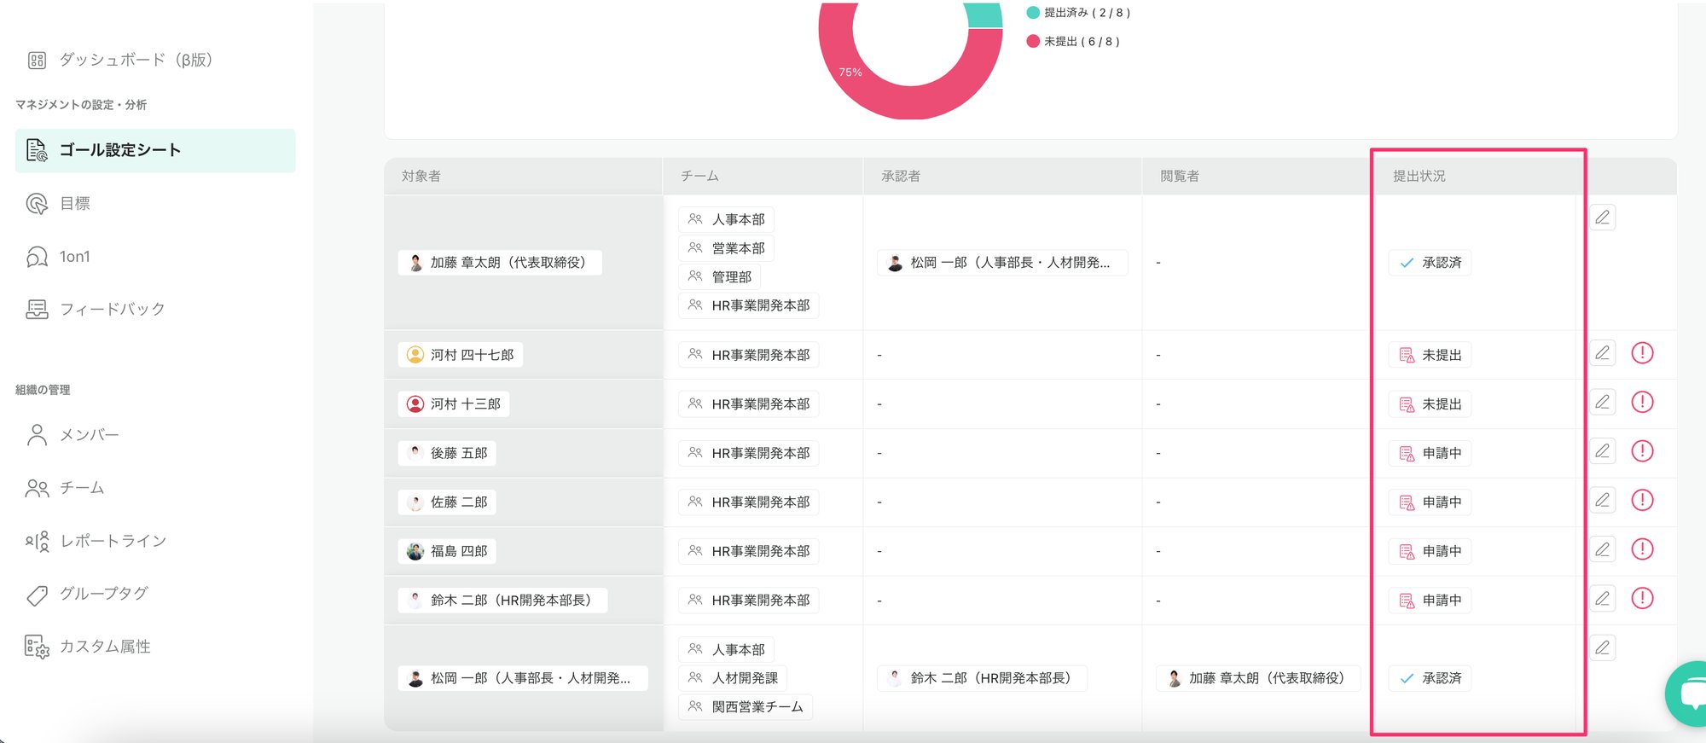
Task: Click alert icon in 福島 四郎 row
Action: pyautogui.click(x=1641, y=549)
